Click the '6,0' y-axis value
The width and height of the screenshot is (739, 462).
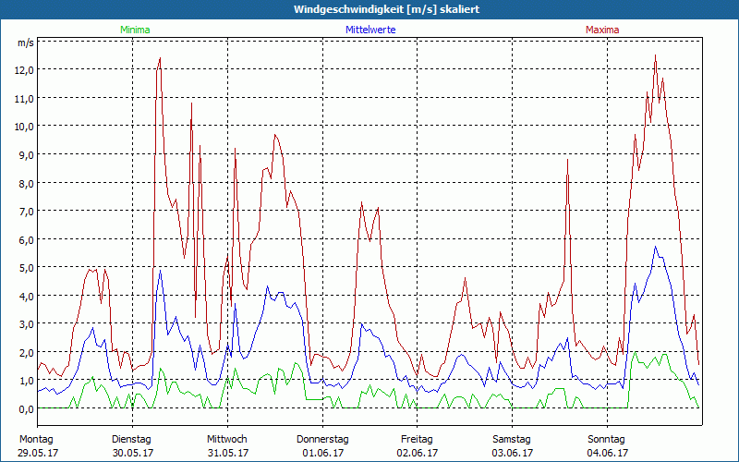coord(26,240)
